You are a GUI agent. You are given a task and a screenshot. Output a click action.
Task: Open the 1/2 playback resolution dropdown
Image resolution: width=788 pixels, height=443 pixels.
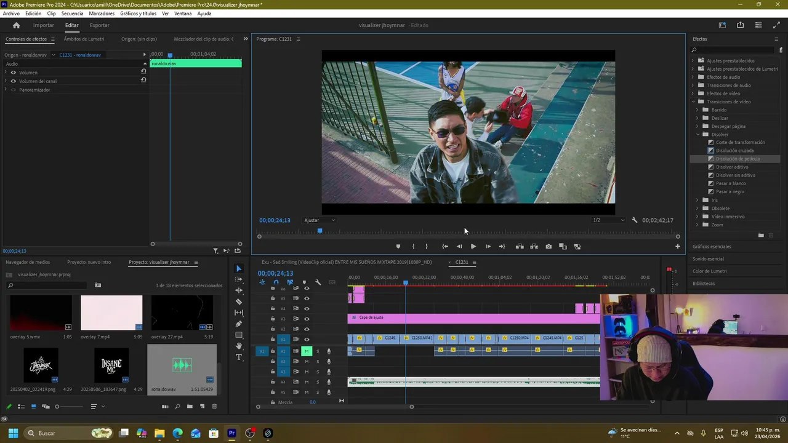(608, 220)
